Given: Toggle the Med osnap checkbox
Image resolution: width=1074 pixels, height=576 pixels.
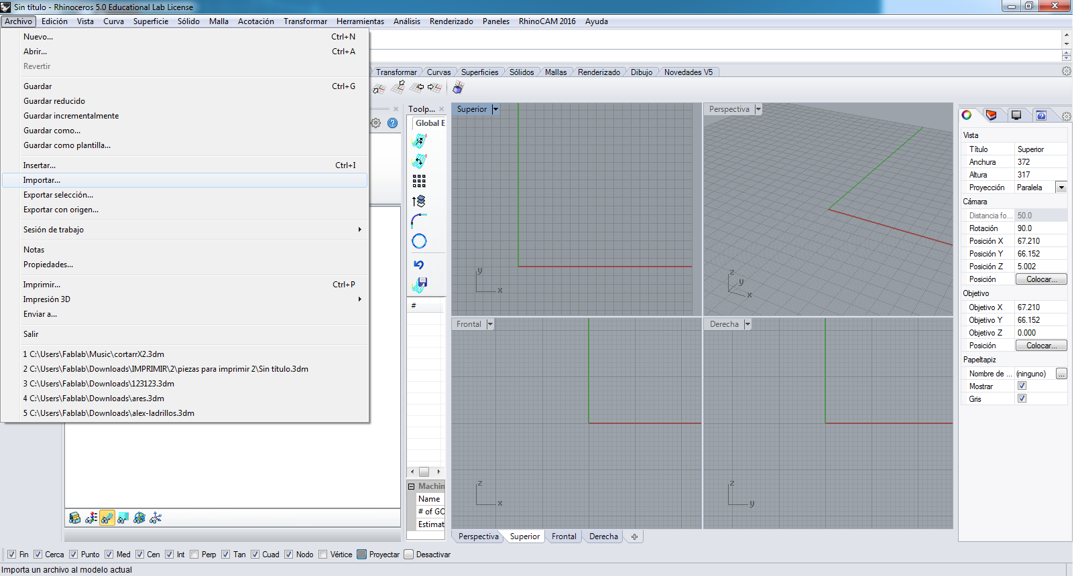Looking at the screenshot, I should 109,555.
